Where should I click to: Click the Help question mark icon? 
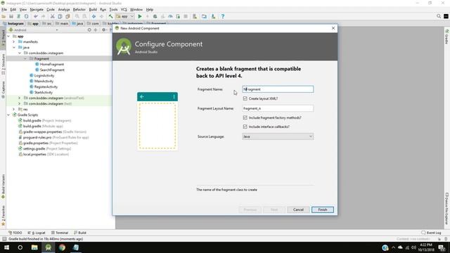click(223, 16)
